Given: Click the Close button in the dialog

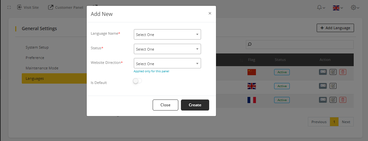Looking at the screenshot, I should click(x=165, y=105).
